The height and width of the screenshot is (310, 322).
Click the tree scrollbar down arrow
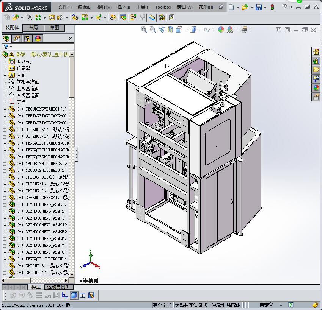pyautogui.click(x=72, y=274)
